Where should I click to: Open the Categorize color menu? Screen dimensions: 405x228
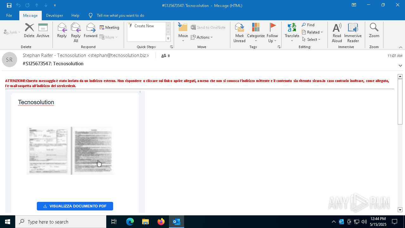coord(256,33)
